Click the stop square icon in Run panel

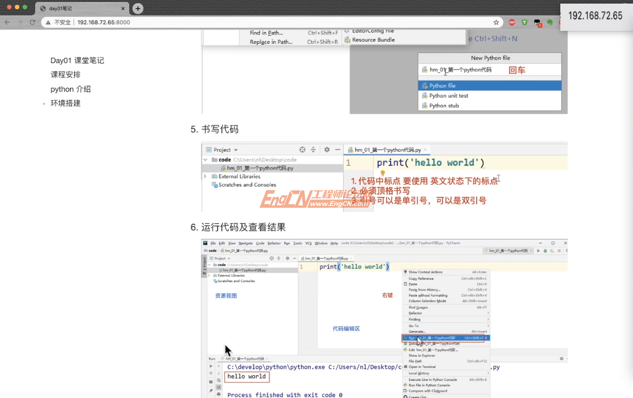click(x=211, y=373)
